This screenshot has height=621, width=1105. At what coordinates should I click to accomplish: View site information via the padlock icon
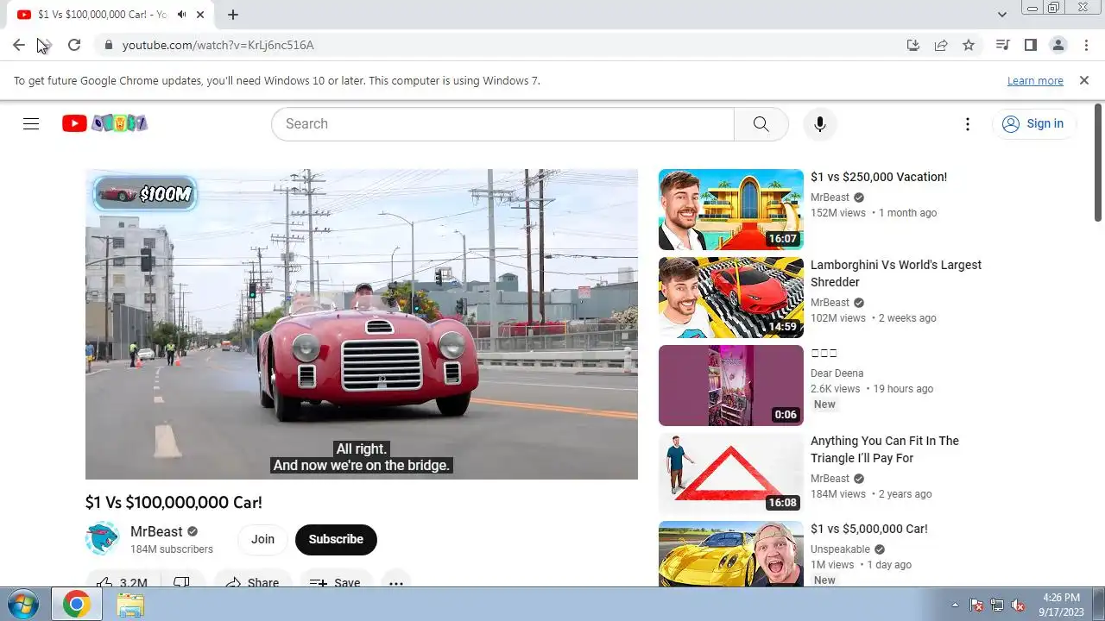pos(108,45)
